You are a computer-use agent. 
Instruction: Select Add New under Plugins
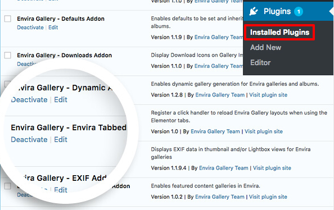pos(265,48)
